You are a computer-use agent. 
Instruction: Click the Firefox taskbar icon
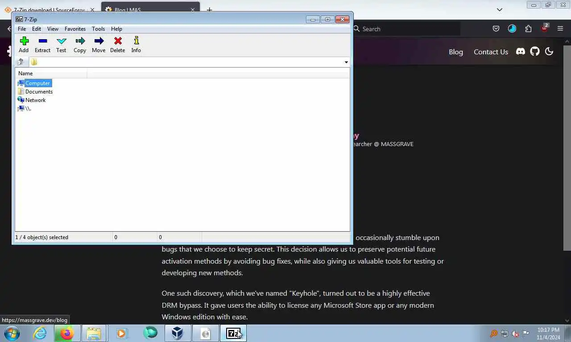tap(67, 333)
